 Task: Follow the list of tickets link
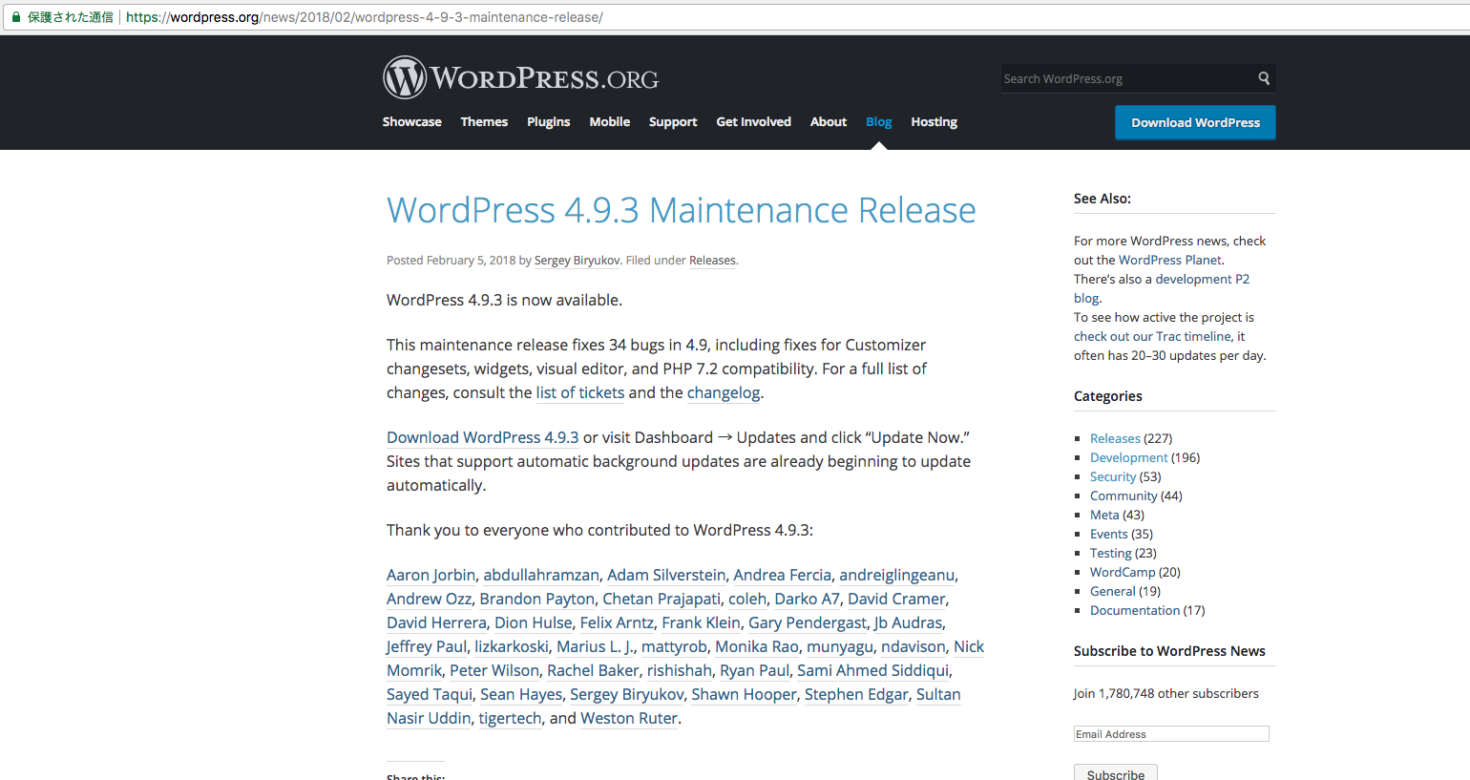click(x=579, y=392)
